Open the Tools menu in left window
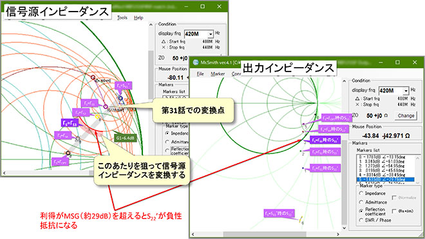 [122, 17]
